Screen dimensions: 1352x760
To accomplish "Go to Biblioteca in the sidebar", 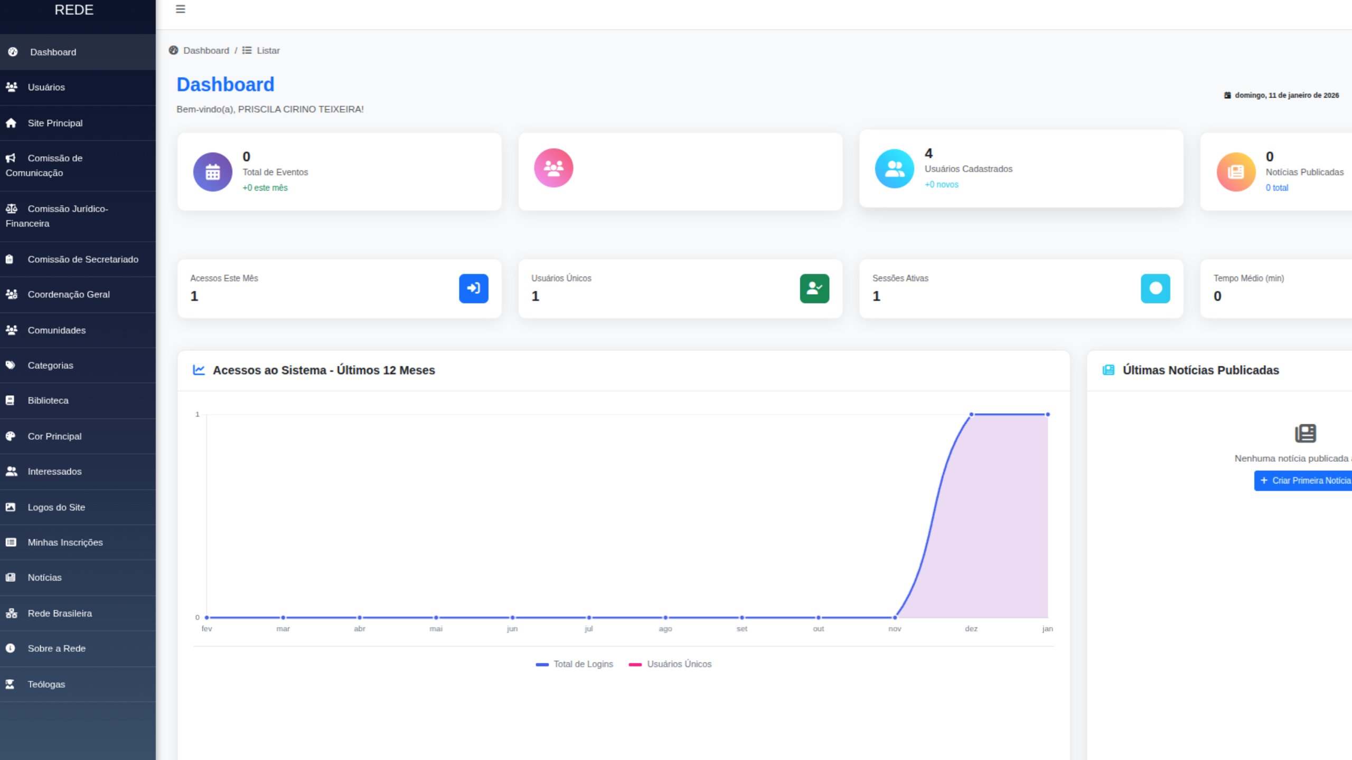I will (x=78, y=401).
